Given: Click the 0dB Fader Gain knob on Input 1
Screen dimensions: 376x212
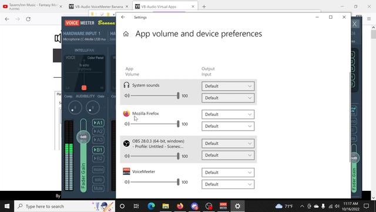Looking at the screenshot, I should pyautogui.click(x=83, y=137).
